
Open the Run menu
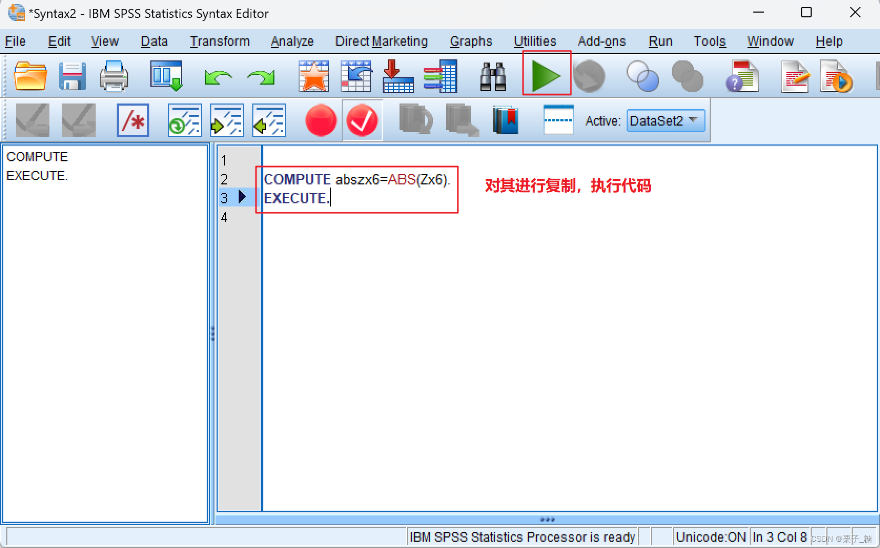660,42
